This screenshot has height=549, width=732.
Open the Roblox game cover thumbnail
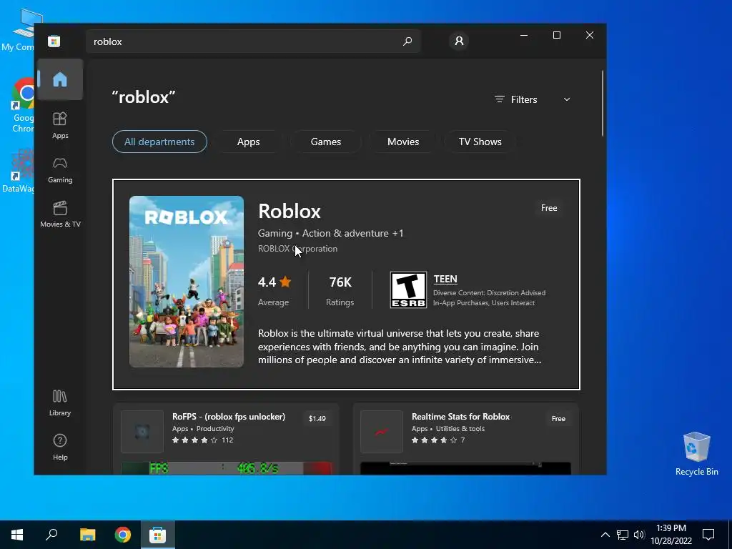point(187,282)
